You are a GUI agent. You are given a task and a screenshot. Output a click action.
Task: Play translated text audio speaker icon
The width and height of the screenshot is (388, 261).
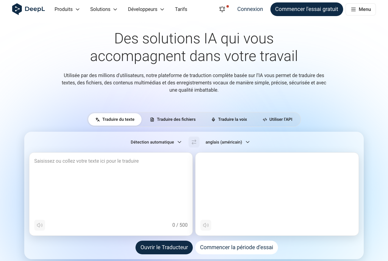206,225
